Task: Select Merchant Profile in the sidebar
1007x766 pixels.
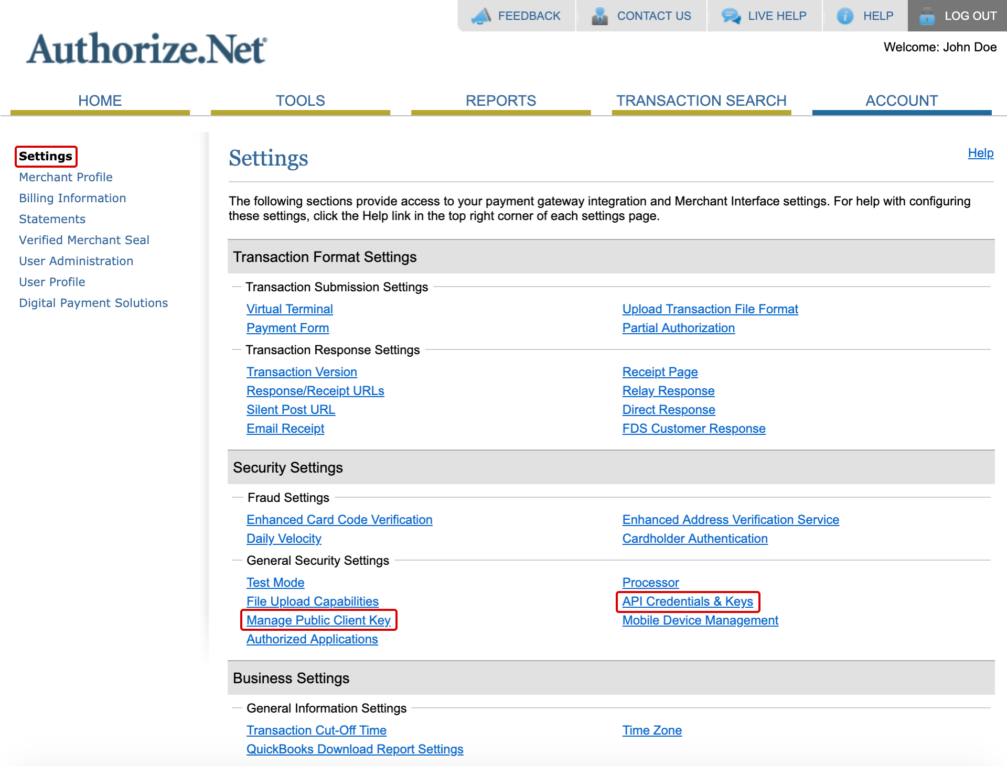Action: (66, 177)
